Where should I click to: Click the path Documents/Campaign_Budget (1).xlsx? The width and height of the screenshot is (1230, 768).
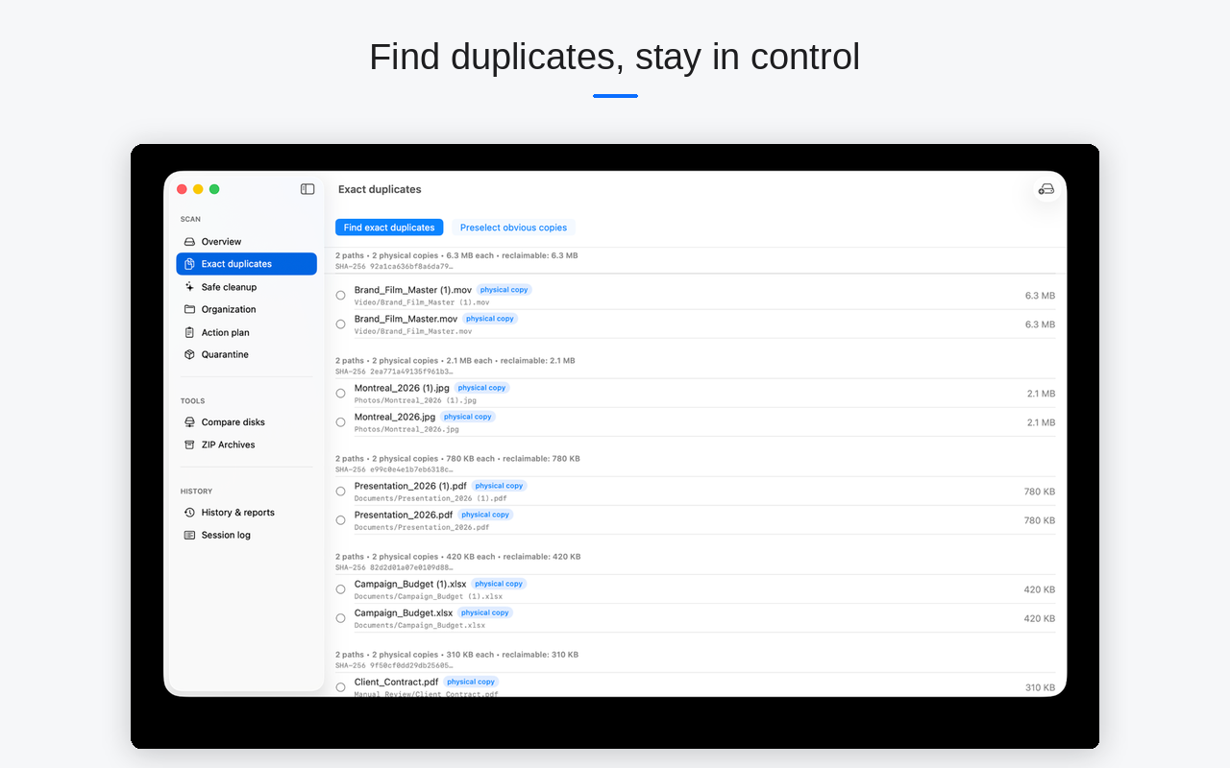click(429, 596)
